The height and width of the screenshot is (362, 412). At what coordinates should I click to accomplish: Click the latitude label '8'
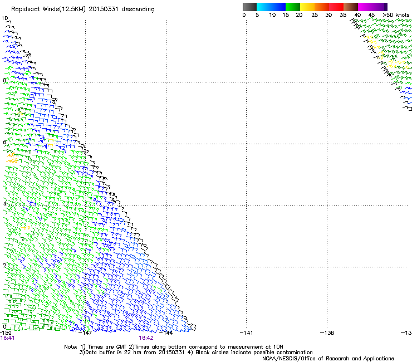coord(4,80)
